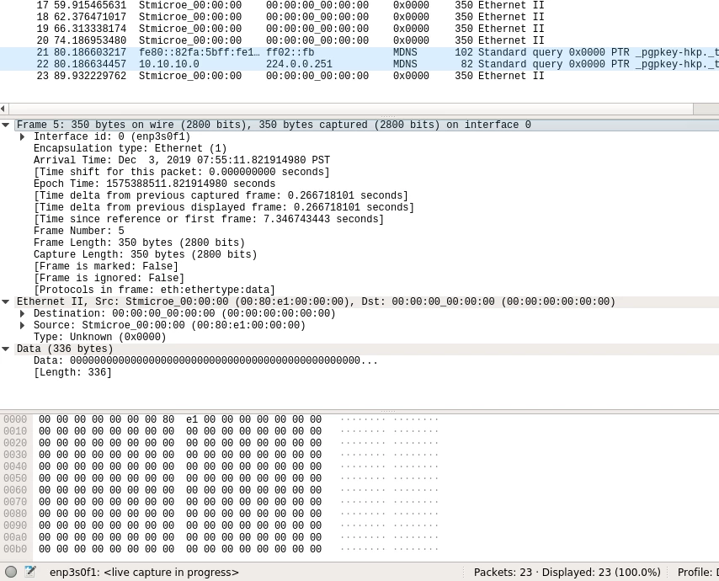Select the [Length: 336] row
This screenshot has height=581, width=719.
(x=72, y=372)
